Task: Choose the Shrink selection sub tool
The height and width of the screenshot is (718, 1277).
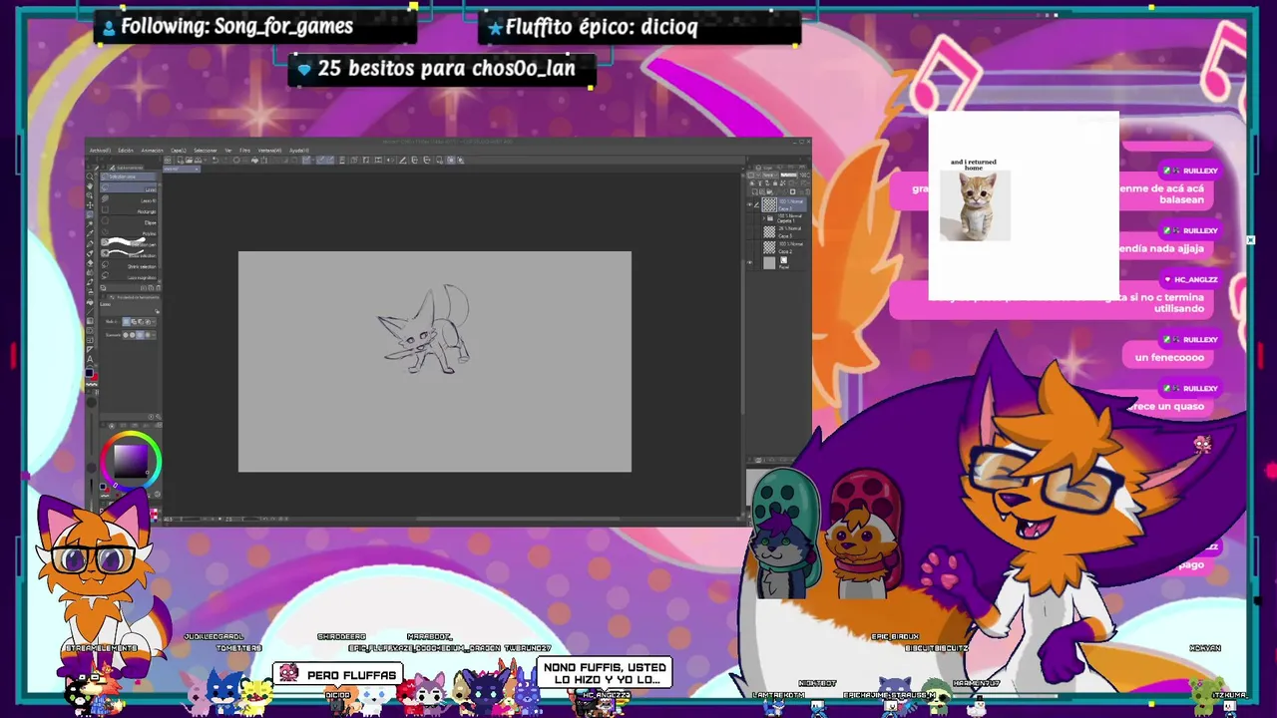Action: (129, 266)
